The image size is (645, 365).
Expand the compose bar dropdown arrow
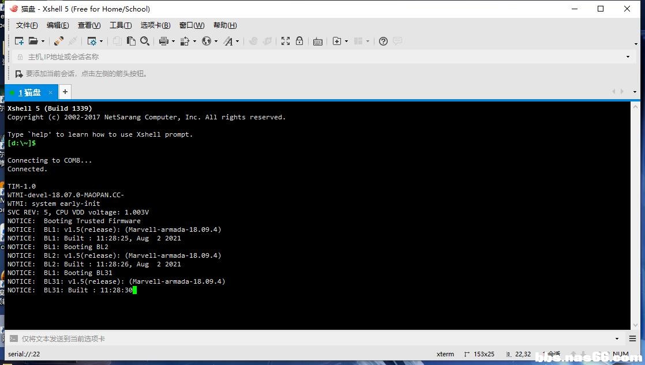coord(617,338)
